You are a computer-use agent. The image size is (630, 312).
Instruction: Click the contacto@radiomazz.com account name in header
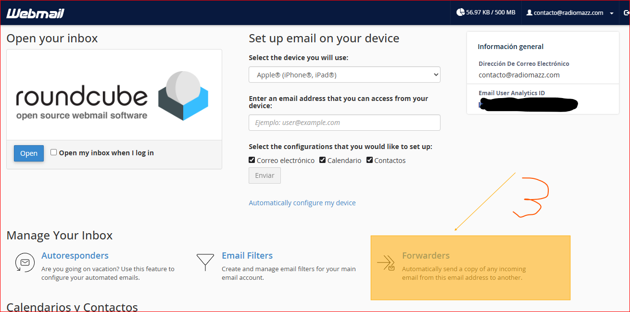[x=568, y=13]
